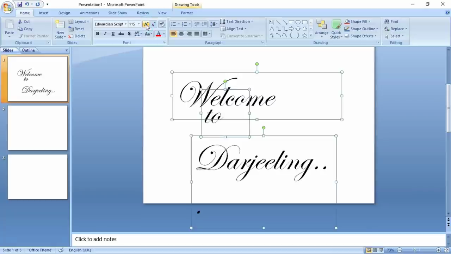Open the font color dropdown arrow
451x254 pixels.
tap(164, 34)
